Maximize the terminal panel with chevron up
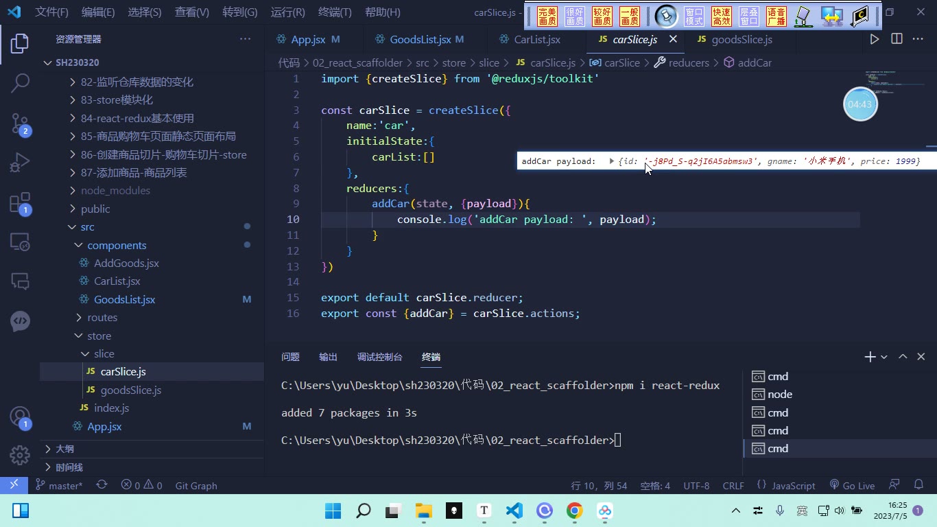This screenshot has width=937, height=527. tap(903, 357)
